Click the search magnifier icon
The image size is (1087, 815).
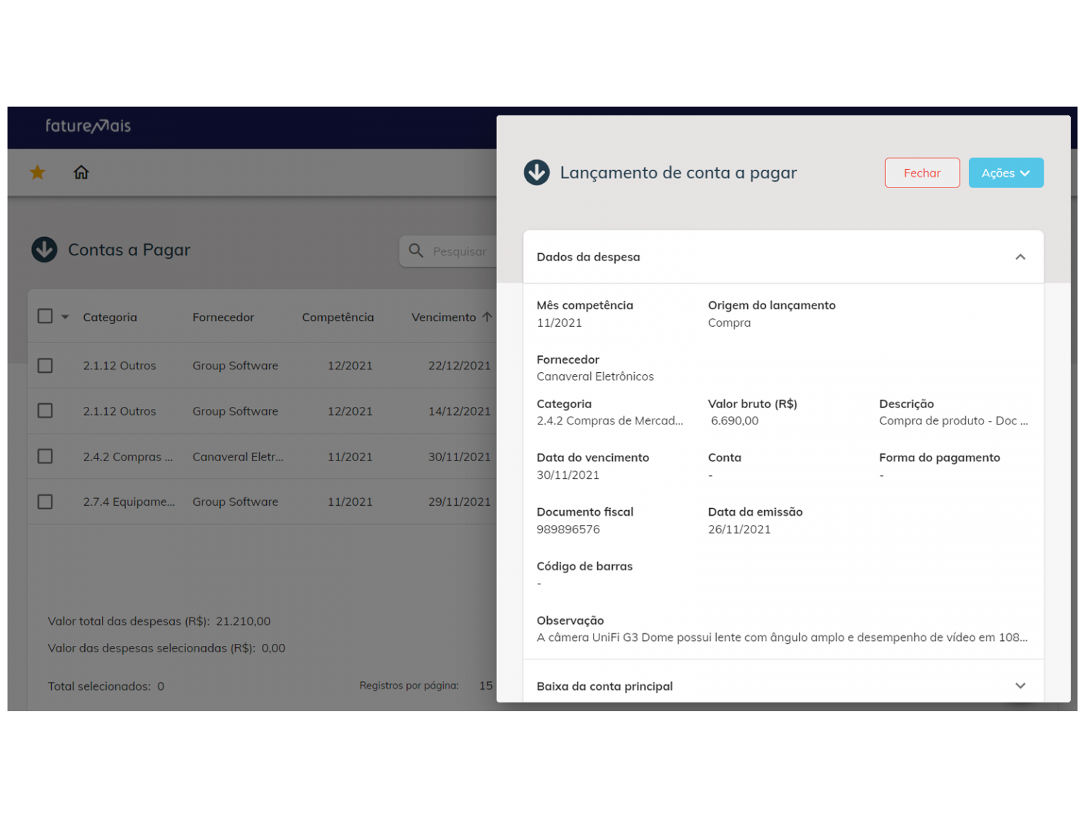416,250
